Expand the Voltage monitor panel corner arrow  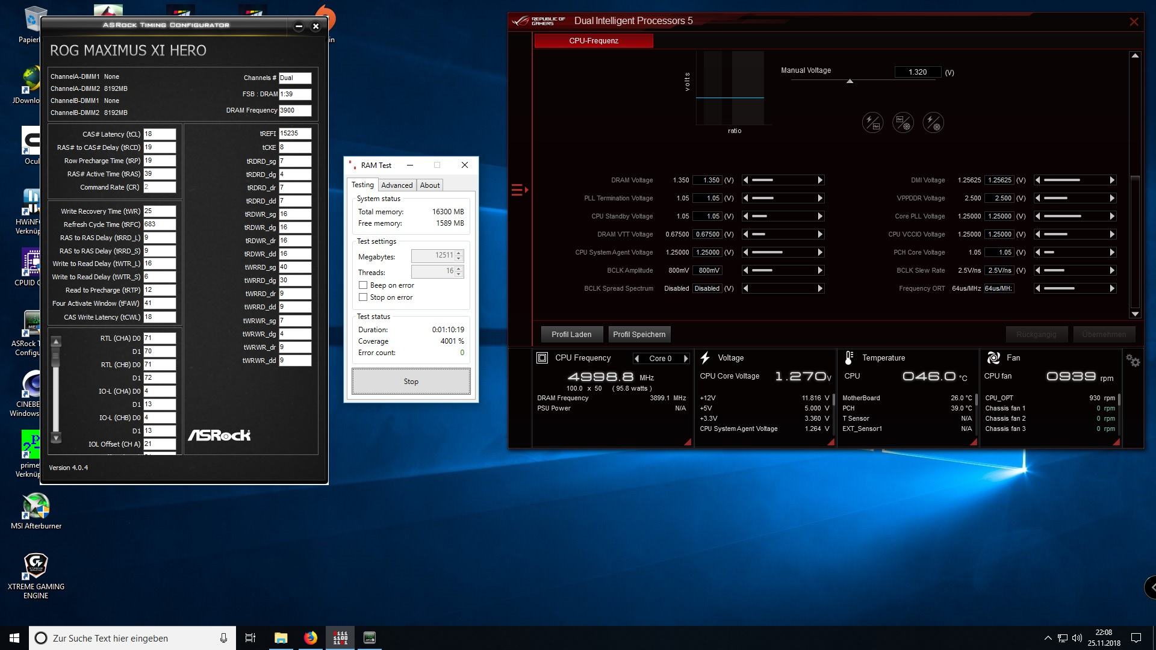831,442
